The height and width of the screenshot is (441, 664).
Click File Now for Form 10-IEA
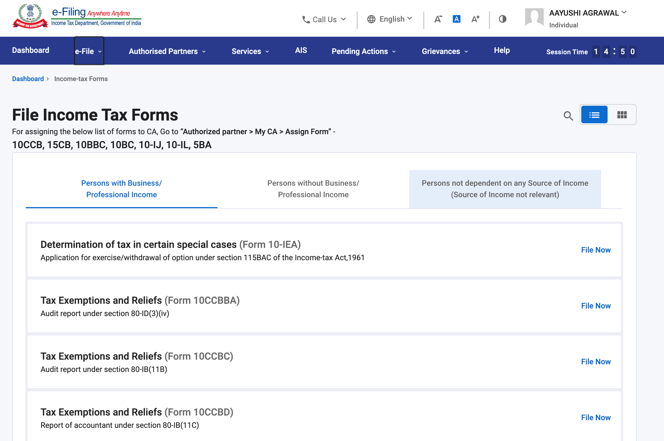595,250
